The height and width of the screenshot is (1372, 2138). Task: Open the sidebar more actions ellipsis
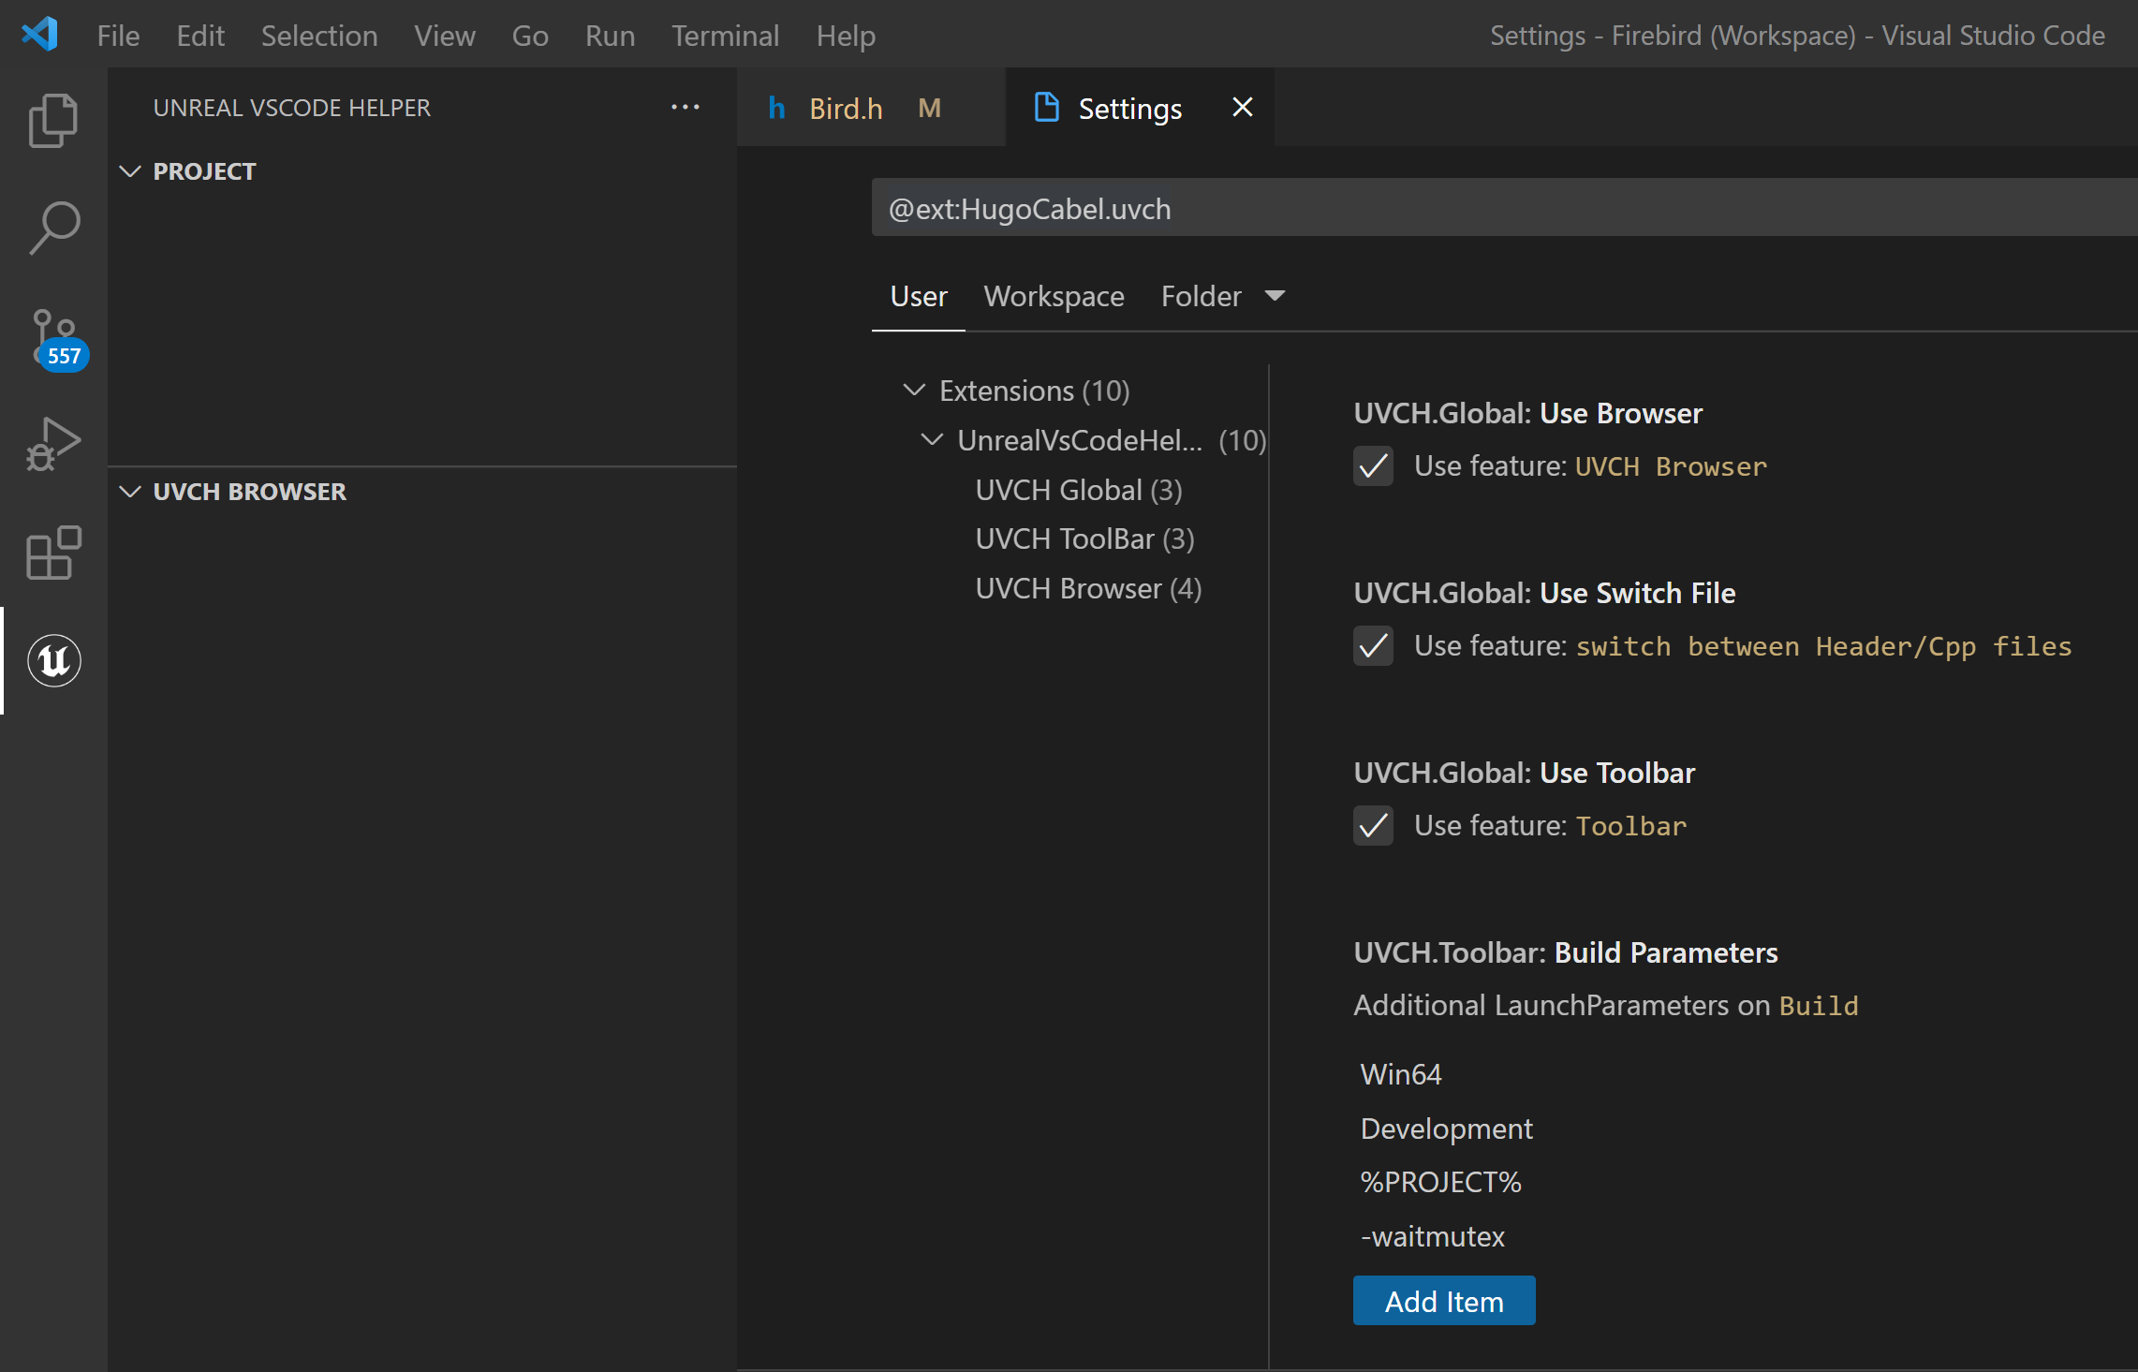686,108
